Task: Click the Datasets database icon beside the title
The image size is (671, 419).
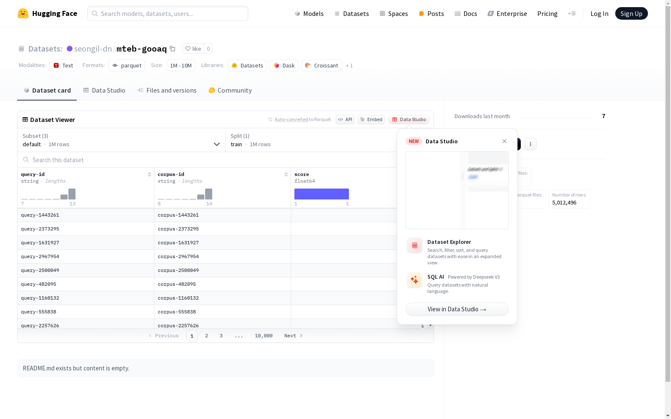Action: [21, 49]
